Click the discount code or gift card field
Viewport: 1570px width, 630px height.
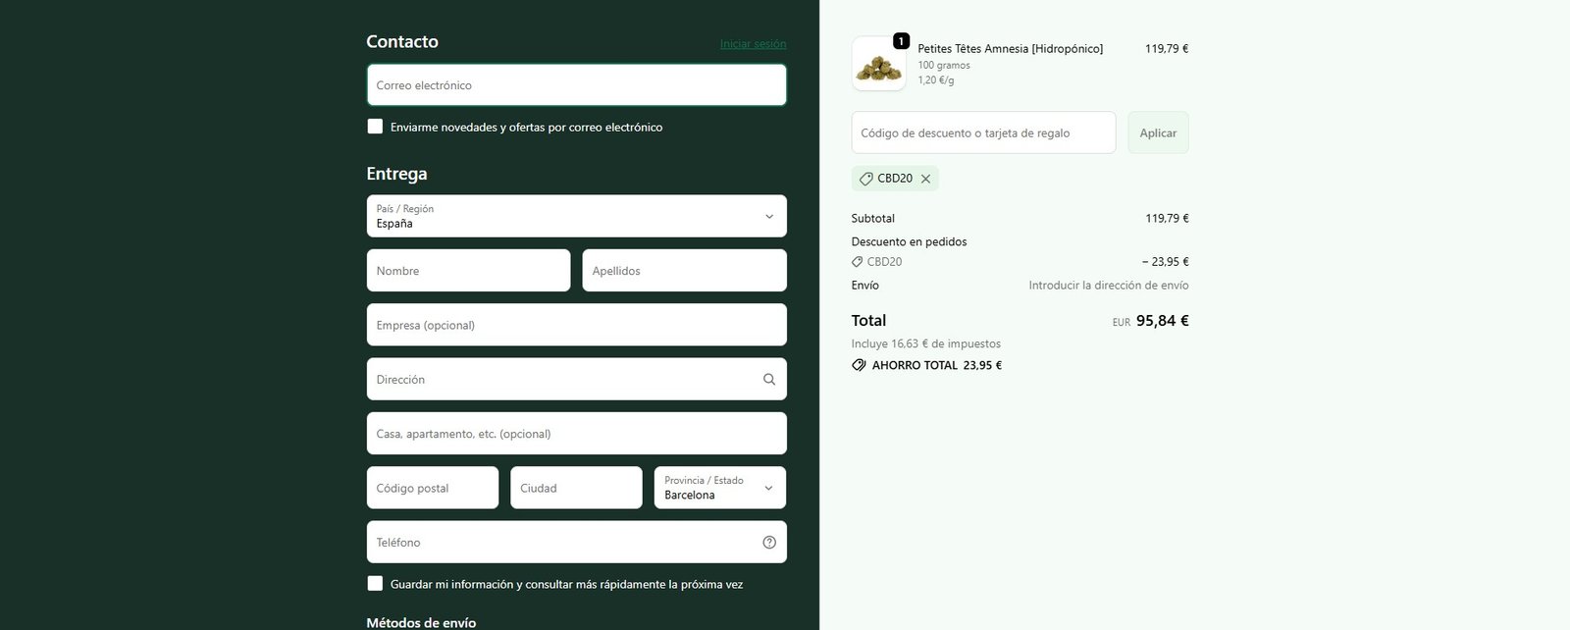tap(983, 132)
